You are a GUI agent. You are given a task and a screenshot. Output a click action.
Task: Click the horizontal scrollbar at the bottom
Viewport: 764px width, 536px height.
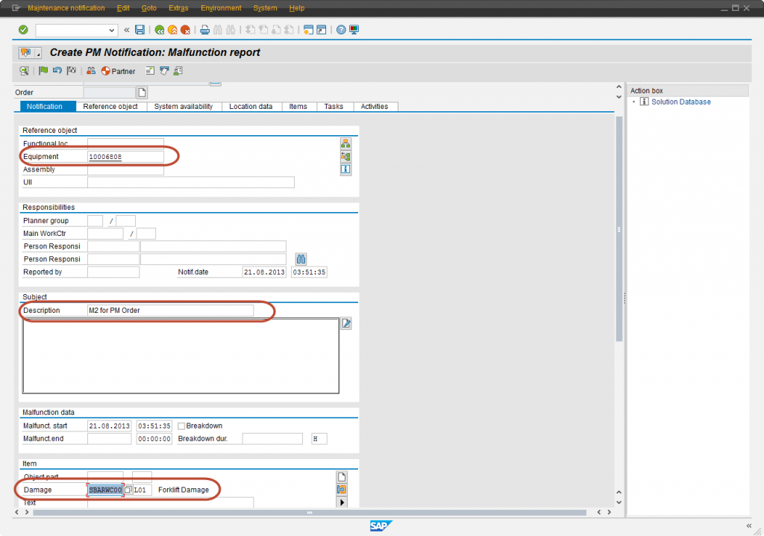310,513
